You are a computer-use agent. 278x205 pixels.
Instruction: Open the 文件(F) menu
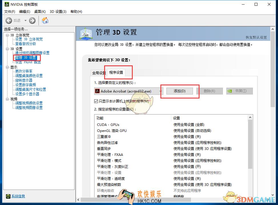(x=10, y=11)
